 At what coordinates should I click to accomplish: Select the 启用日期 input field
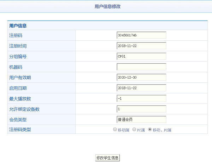pos(141,88)
